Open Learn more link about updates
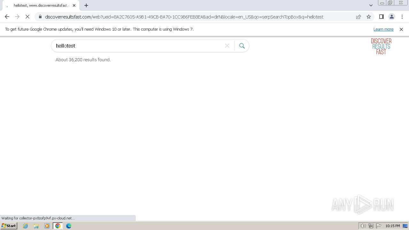Image resolution: width=409 pixels, height=230 pixels. (383, 29)
